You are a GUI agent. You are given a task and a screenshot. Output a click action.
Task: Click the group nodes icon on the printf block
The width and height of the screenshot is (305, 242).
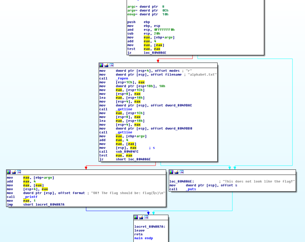[19, 172]
